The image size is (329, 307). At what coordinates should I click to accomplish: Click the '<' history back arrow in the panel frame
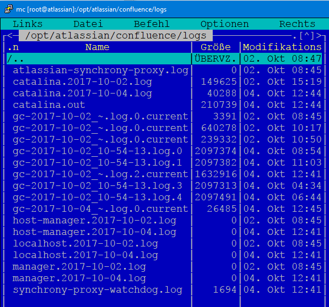coord(10,35)
